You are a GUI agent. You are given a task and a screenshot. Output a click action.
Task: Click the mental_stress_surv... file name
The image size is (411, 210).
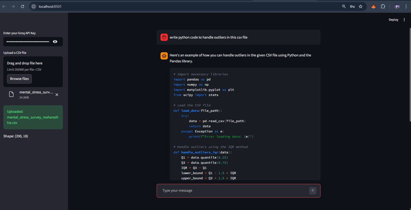pyautogui.click(x=36, y=92)
